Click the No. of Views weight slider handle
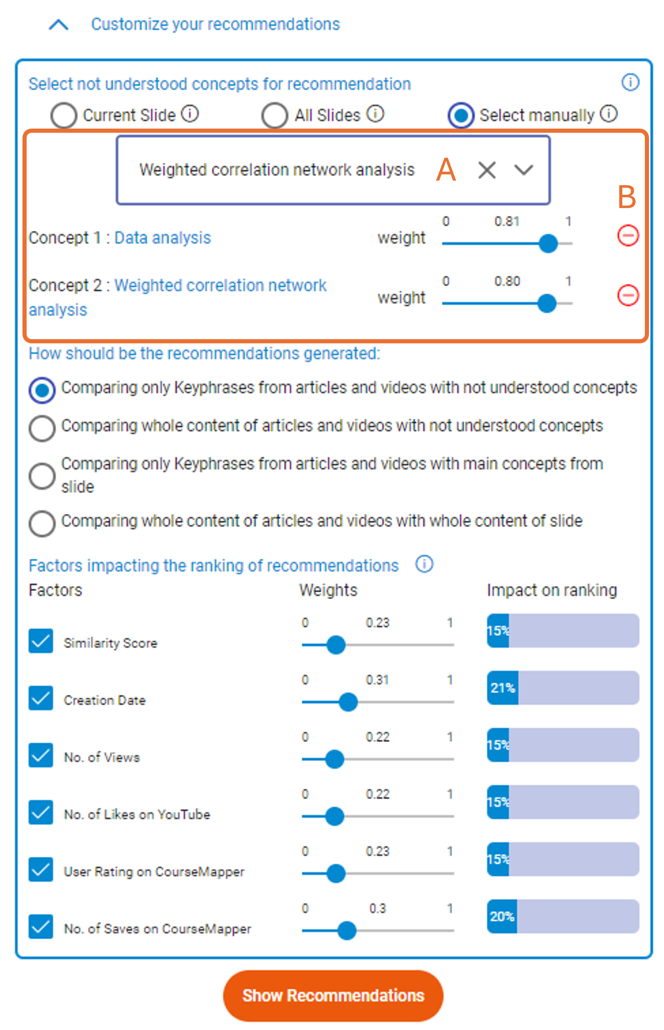Image resolution: width=664 pixels, height=1030 pixels. click(334, 759)
